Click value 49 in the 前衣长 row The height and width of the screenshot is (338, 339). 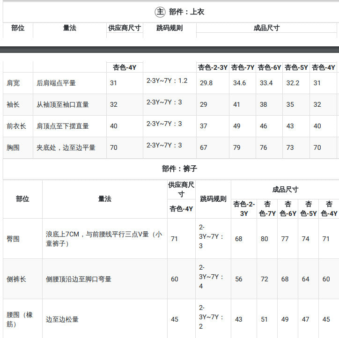pyautogui.click(x=237, y=126)
